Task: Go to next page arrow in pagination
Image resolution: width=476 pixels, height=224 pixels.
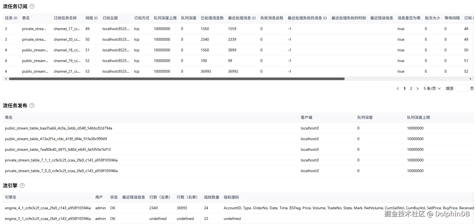Action: point(418,89)
